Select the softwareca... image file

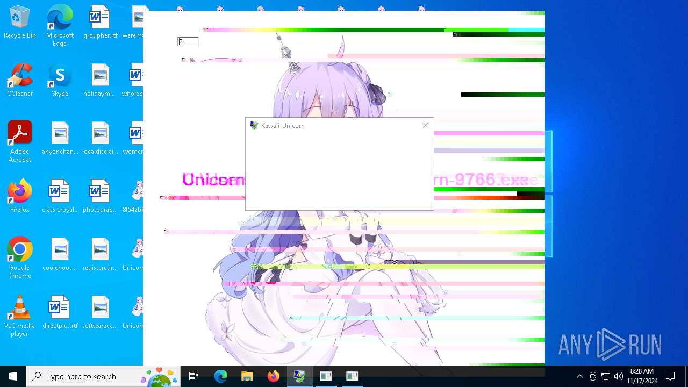100,312
